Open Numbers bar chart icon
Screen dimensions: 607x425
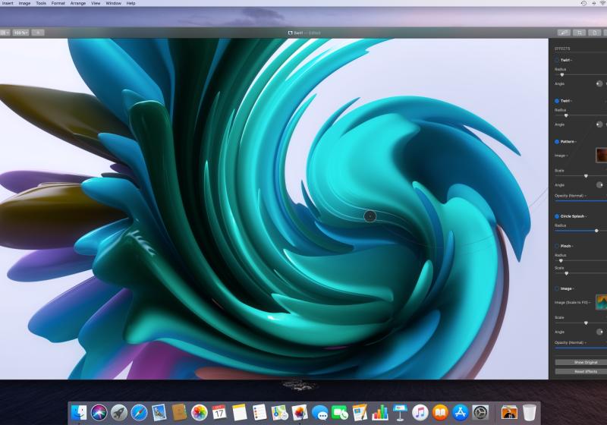[x=380, y=413]
